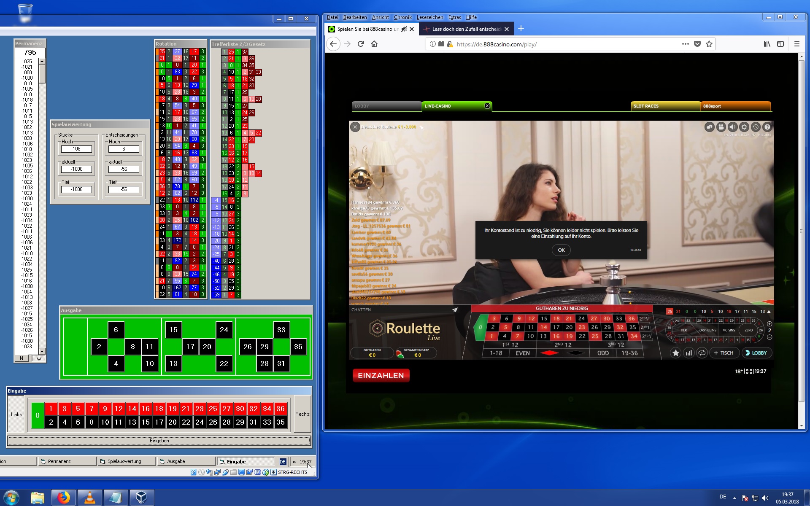Expand the recent winning numbers list
810x506 pixels.
[769, 312]
